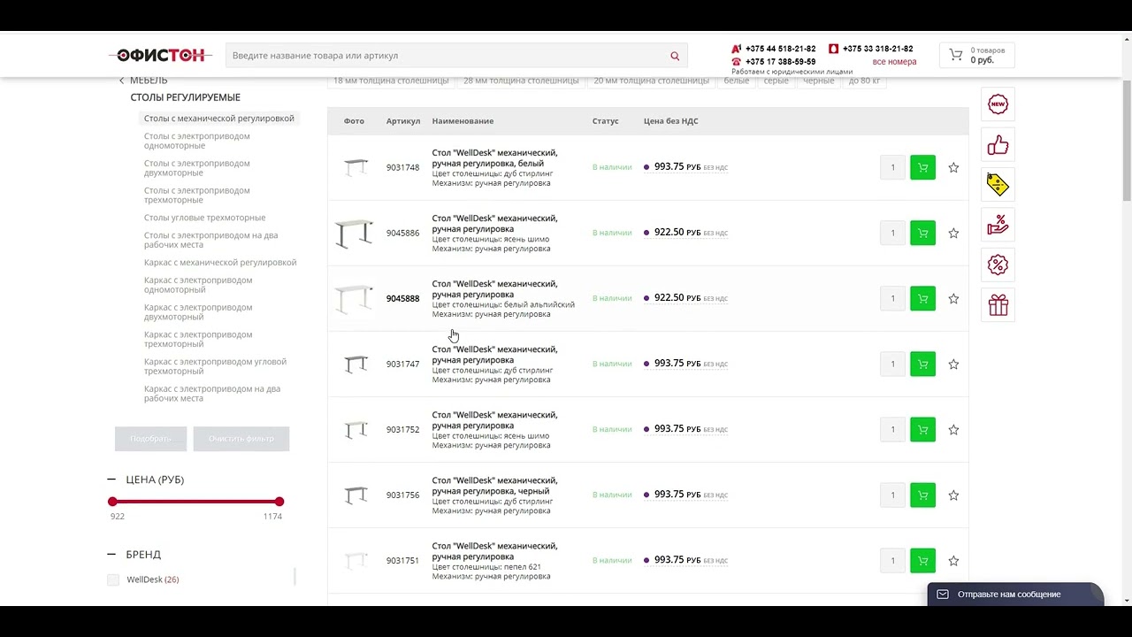Screen dimensions: 1132x637
Task: Open product name of item 9031748
Action: 494,157
